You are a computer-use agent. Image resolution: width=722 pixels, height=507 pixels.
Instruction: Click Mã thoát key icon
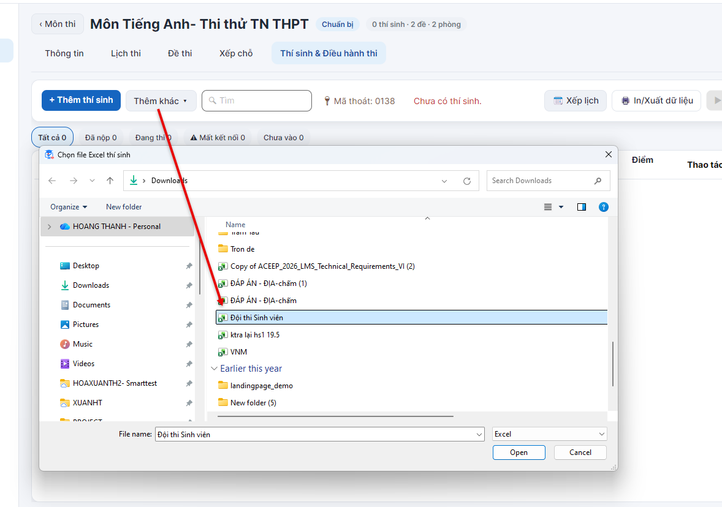(327, 101)
